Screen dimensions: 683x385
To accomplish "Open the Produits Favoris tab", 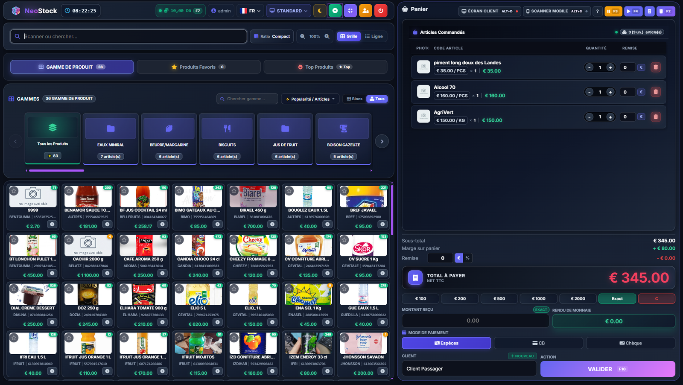I will coord(198,67).
